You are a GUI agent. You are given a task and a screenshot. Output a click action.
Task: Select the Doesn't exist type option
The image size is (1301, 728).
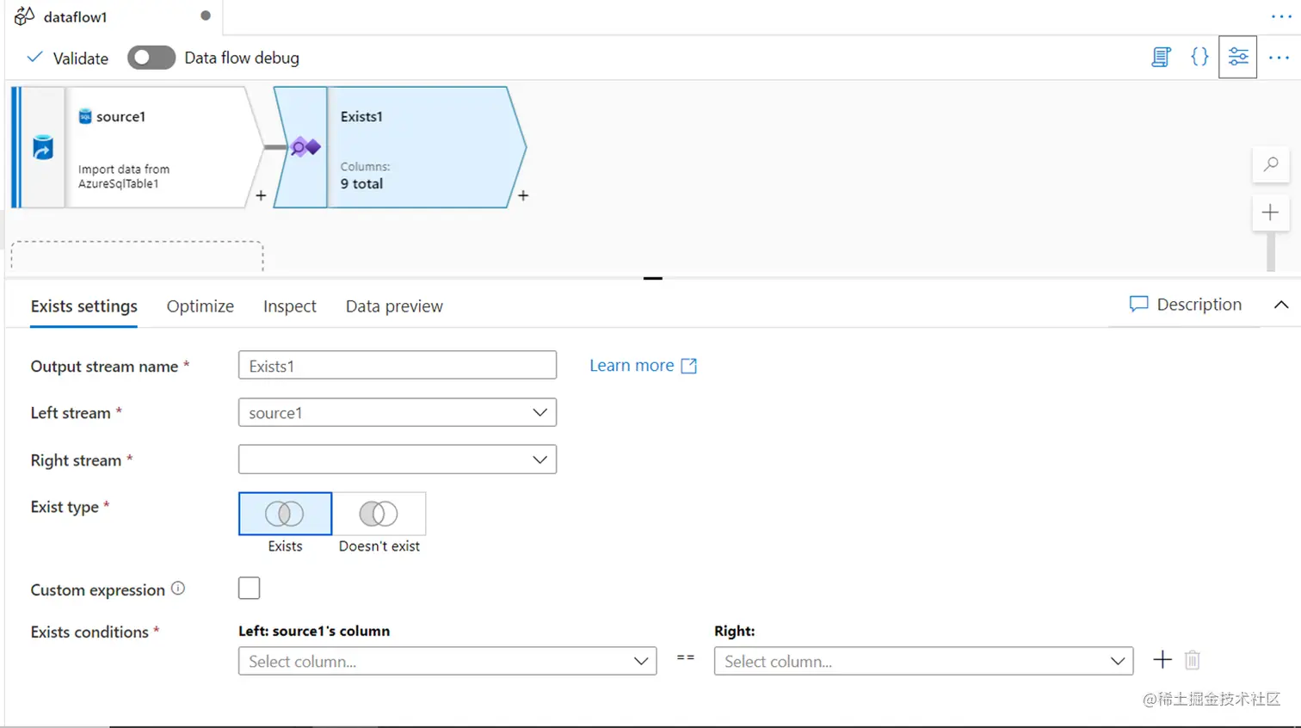[x=379, y=515]
